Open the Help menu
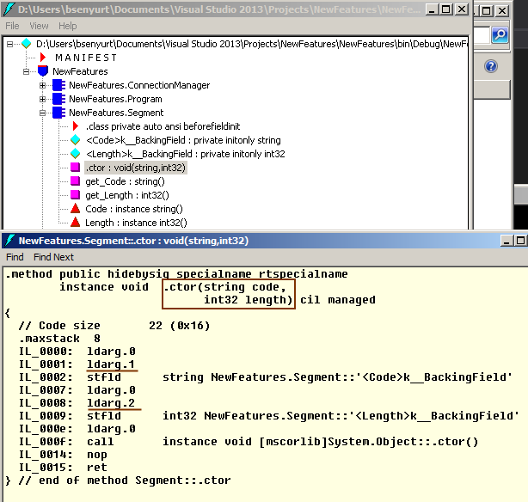Image resolution: width=528 pixels, height=502 pixels. pos(67,26)
